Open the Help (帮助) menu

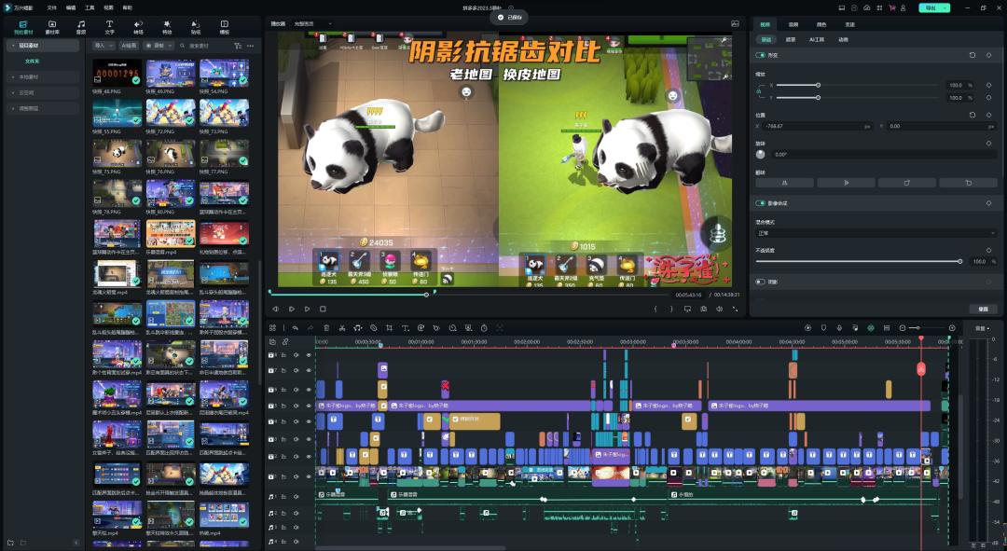pos(127,7)
